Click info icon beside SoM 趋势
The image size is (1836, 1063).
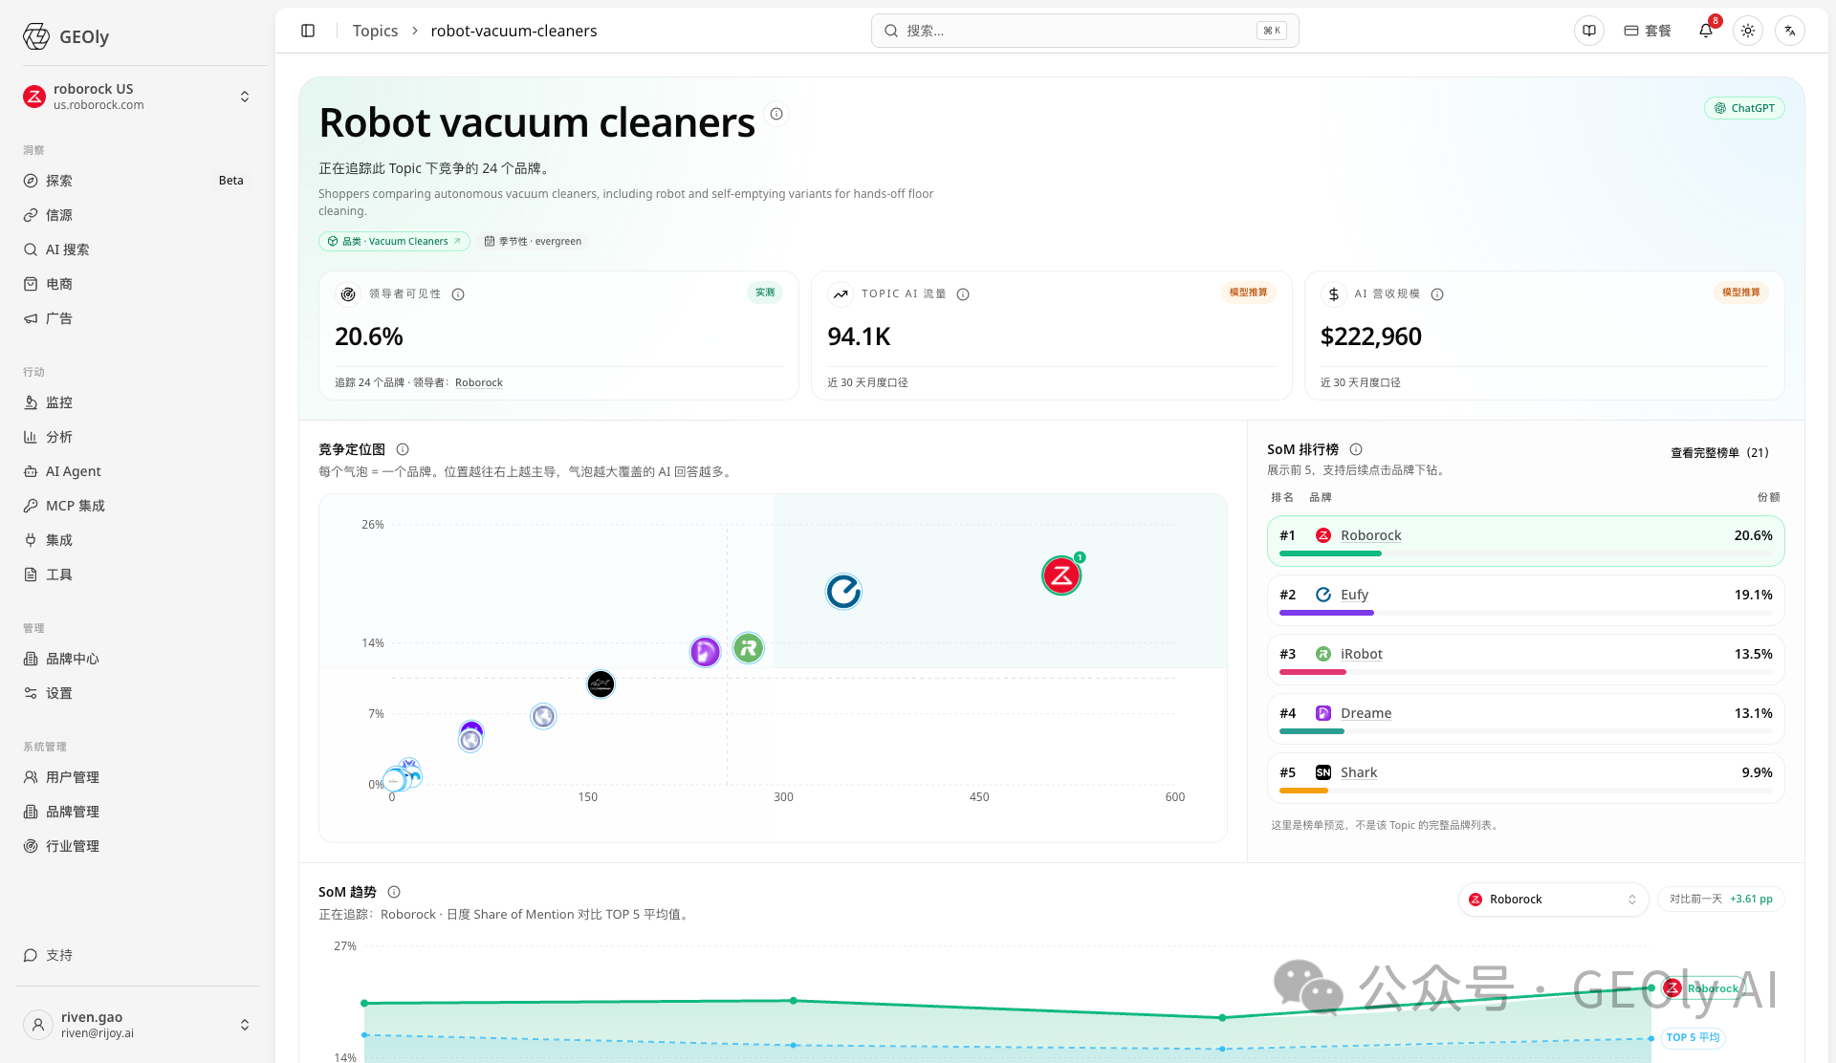pos(394,892)
